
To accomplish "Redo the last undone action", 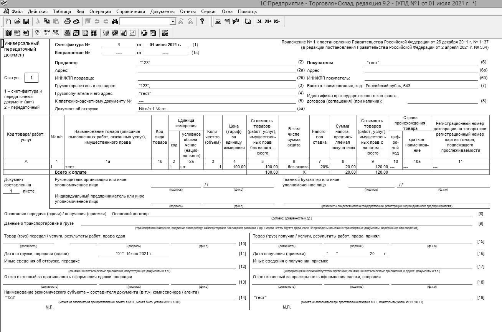I will (106, 22).
